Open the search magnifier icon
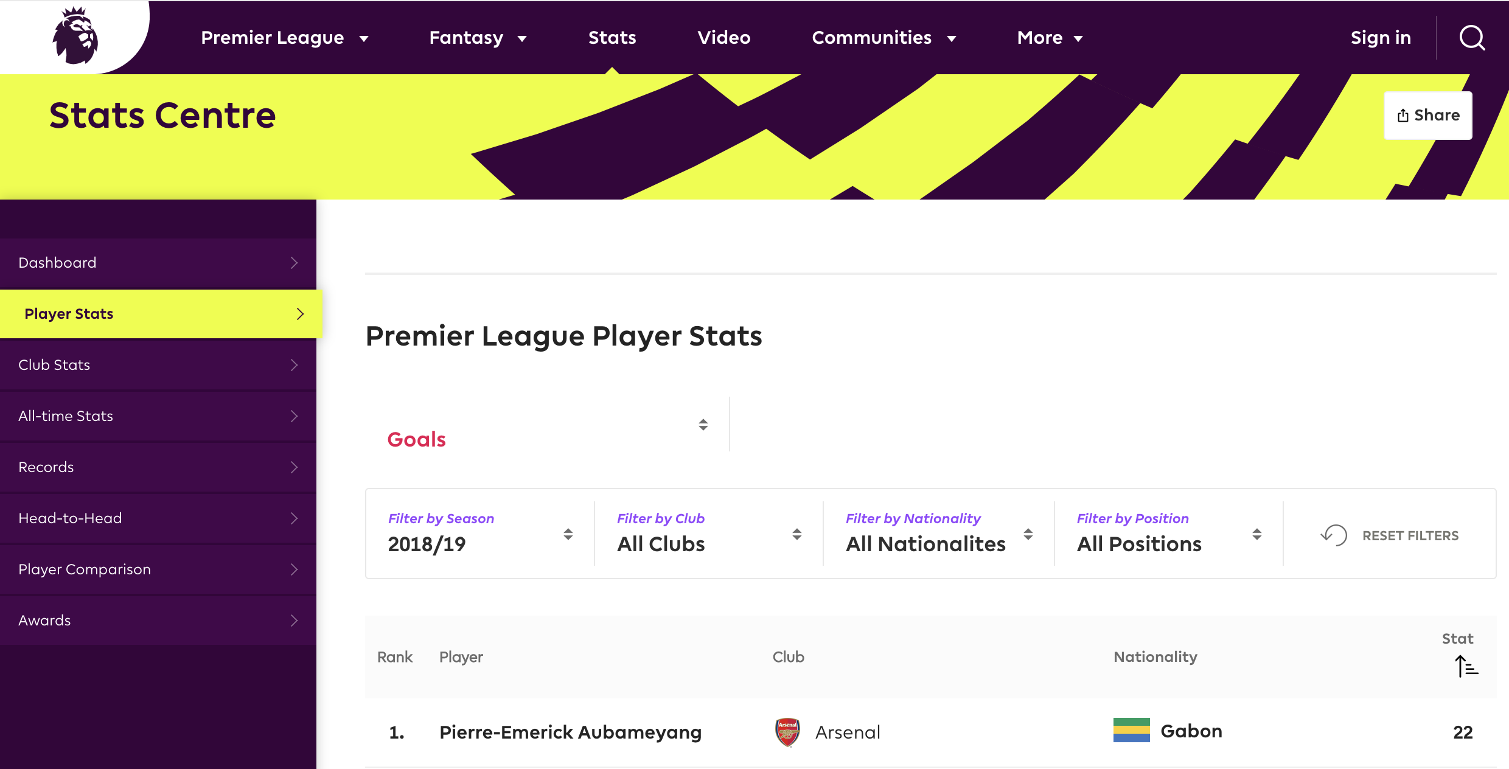The height and width of the screenshot is (769, 1509). pos(1472,38)
